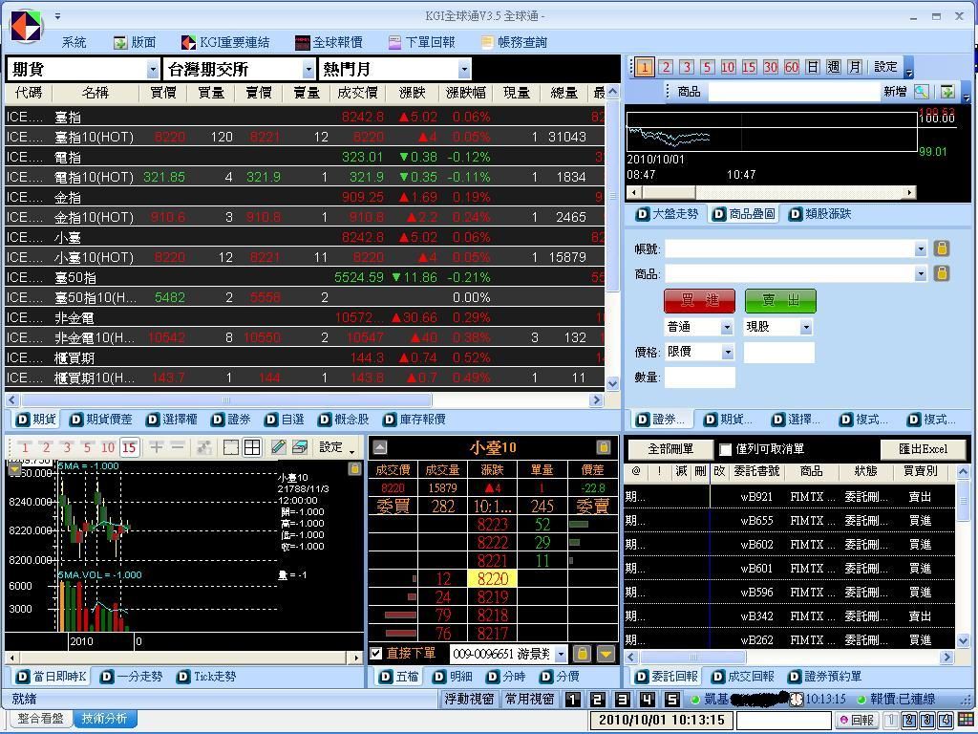Select the 60-minute interval in top-right chart toolbar
978x734 pixels.
[x=792, y=68]
